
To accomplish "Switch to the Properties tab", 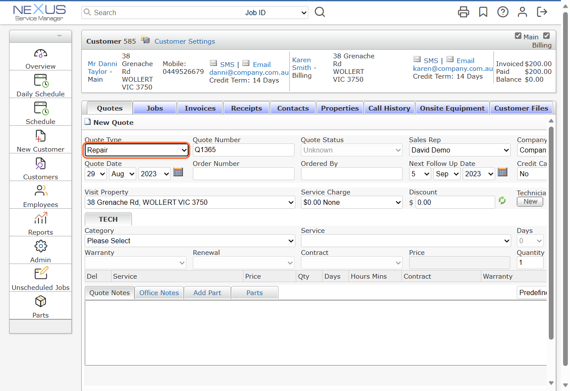I will pos(340,108).
